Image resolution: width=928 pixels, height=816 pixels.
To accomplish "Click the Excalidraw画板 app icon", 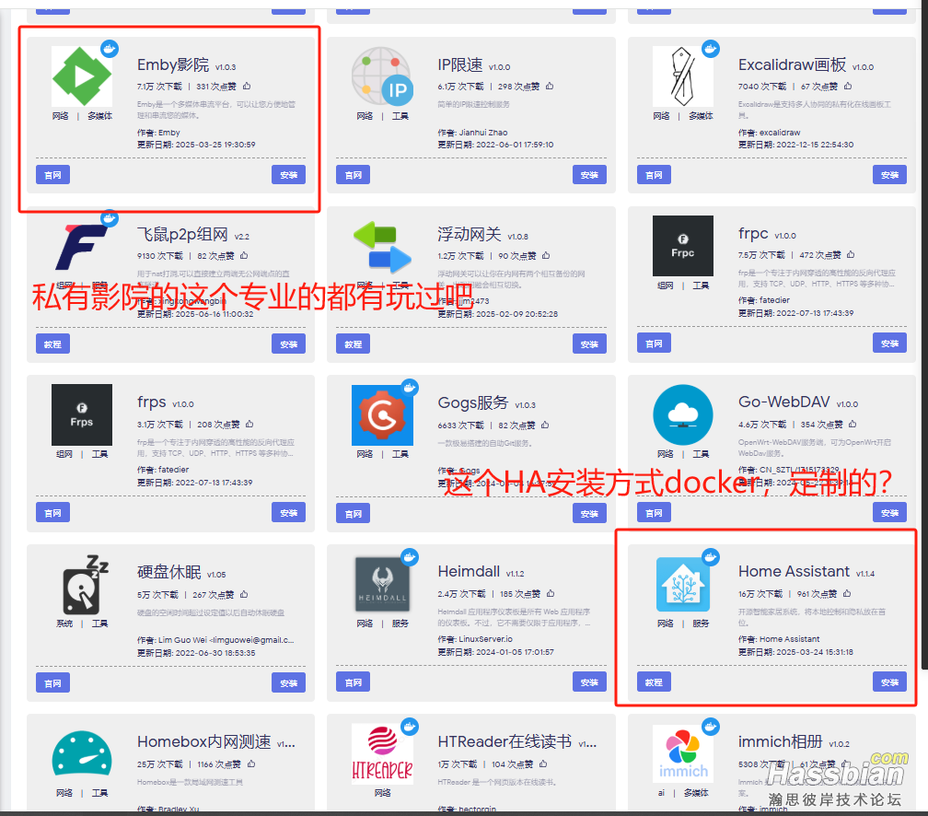I will coord(682,76).
